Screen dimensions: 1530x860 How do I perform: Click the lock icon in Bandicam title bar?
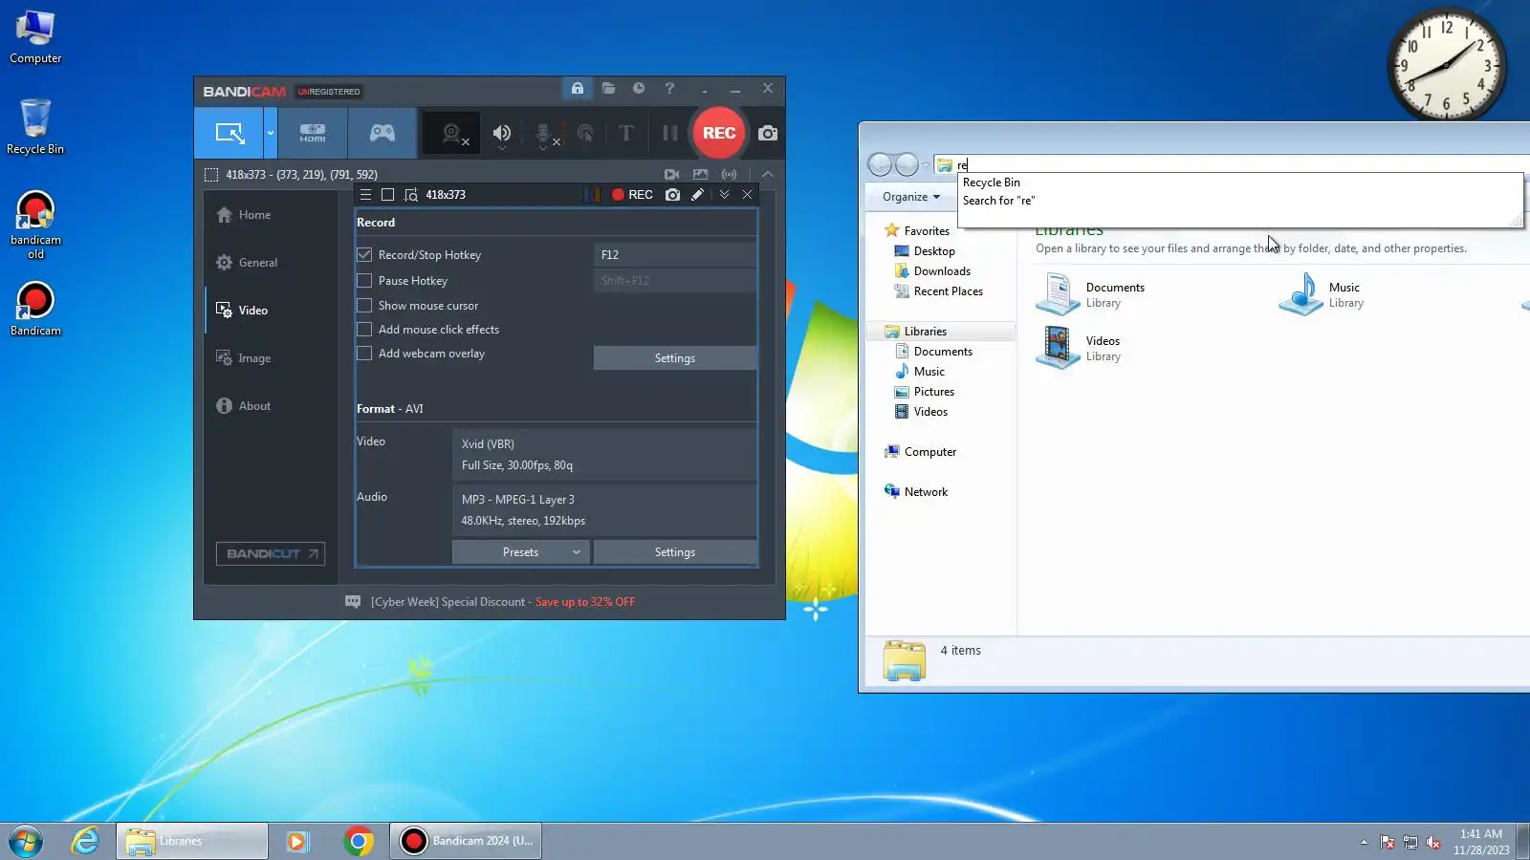578,88
